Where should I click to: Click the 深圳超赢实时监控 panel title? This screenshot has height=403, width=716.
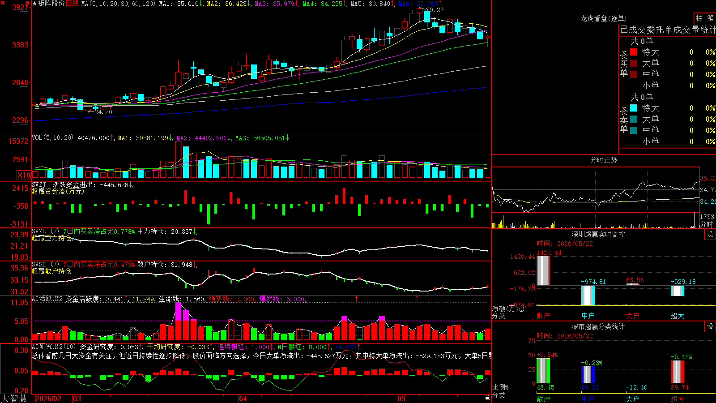[598, 234]
